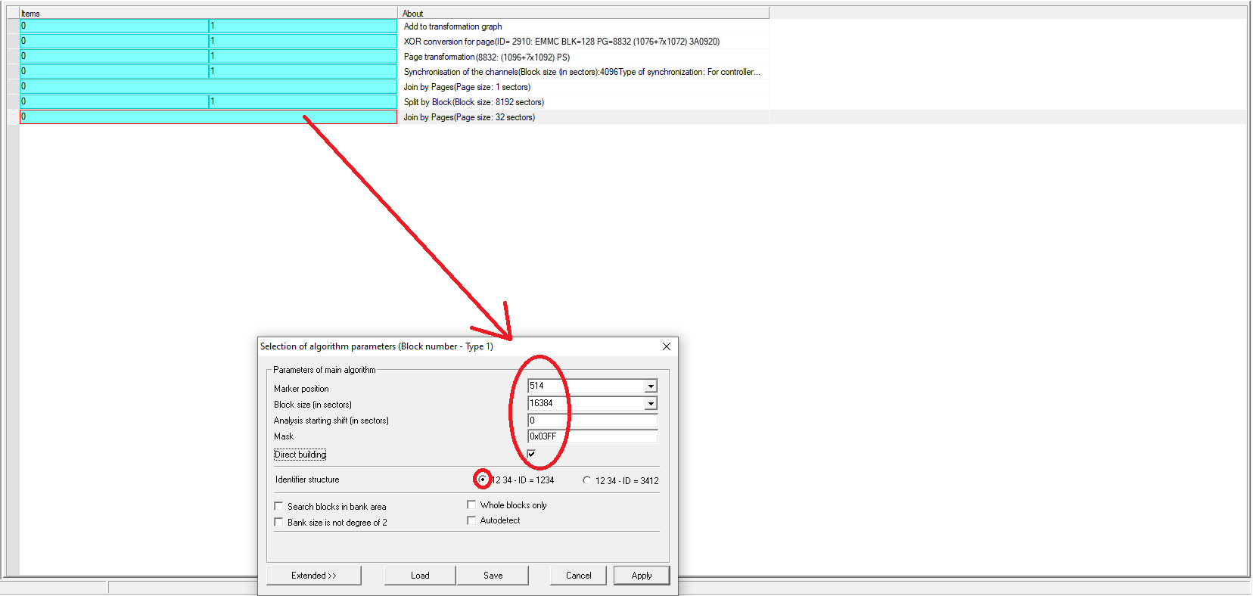Click the Analysis starting shift field

592,421
